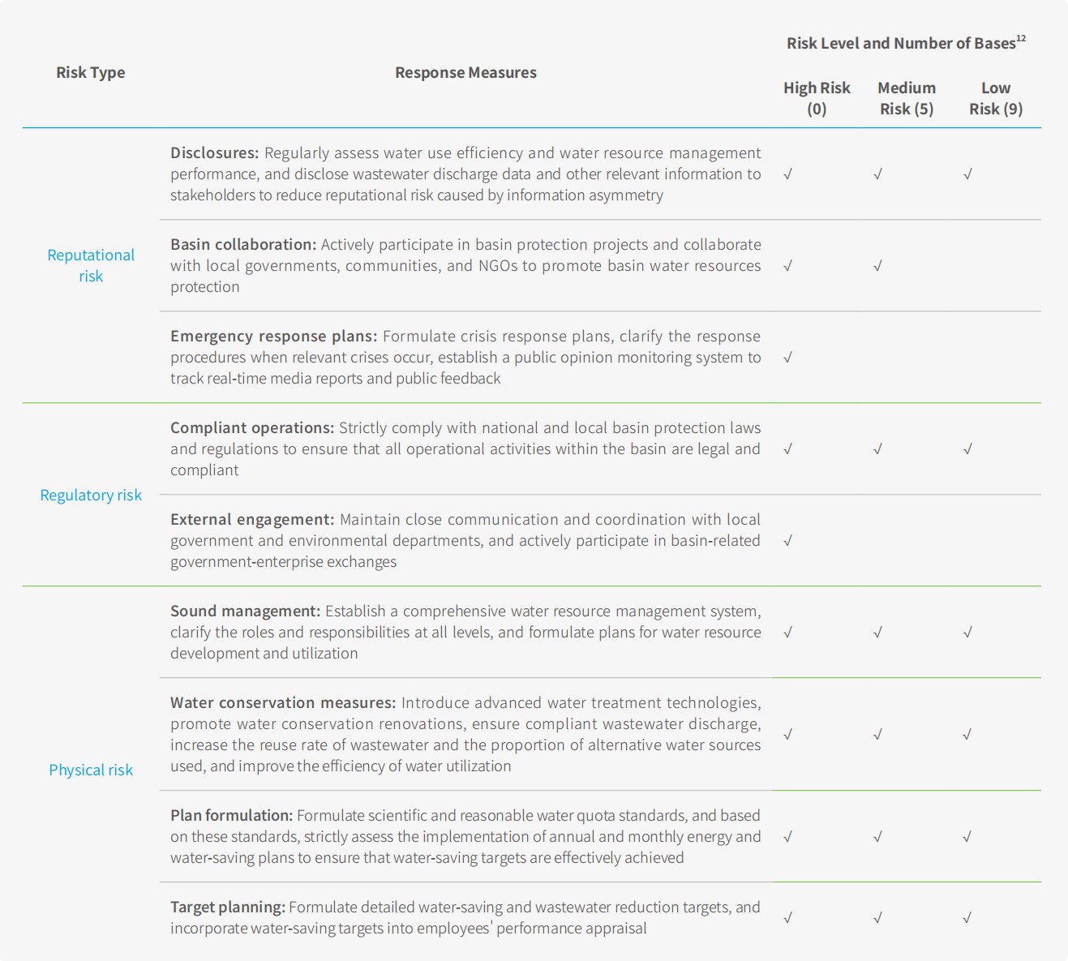The width and height of the screenshot is (1068, 961).
Task: Select the Reputational risk label
Action: (x=91, y=266)
